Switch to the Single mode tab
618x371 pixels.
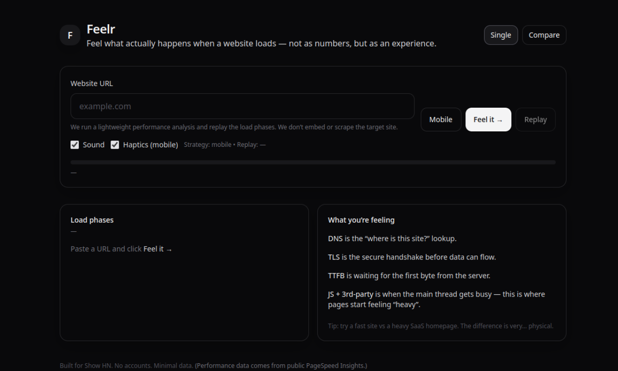[501, 35]
